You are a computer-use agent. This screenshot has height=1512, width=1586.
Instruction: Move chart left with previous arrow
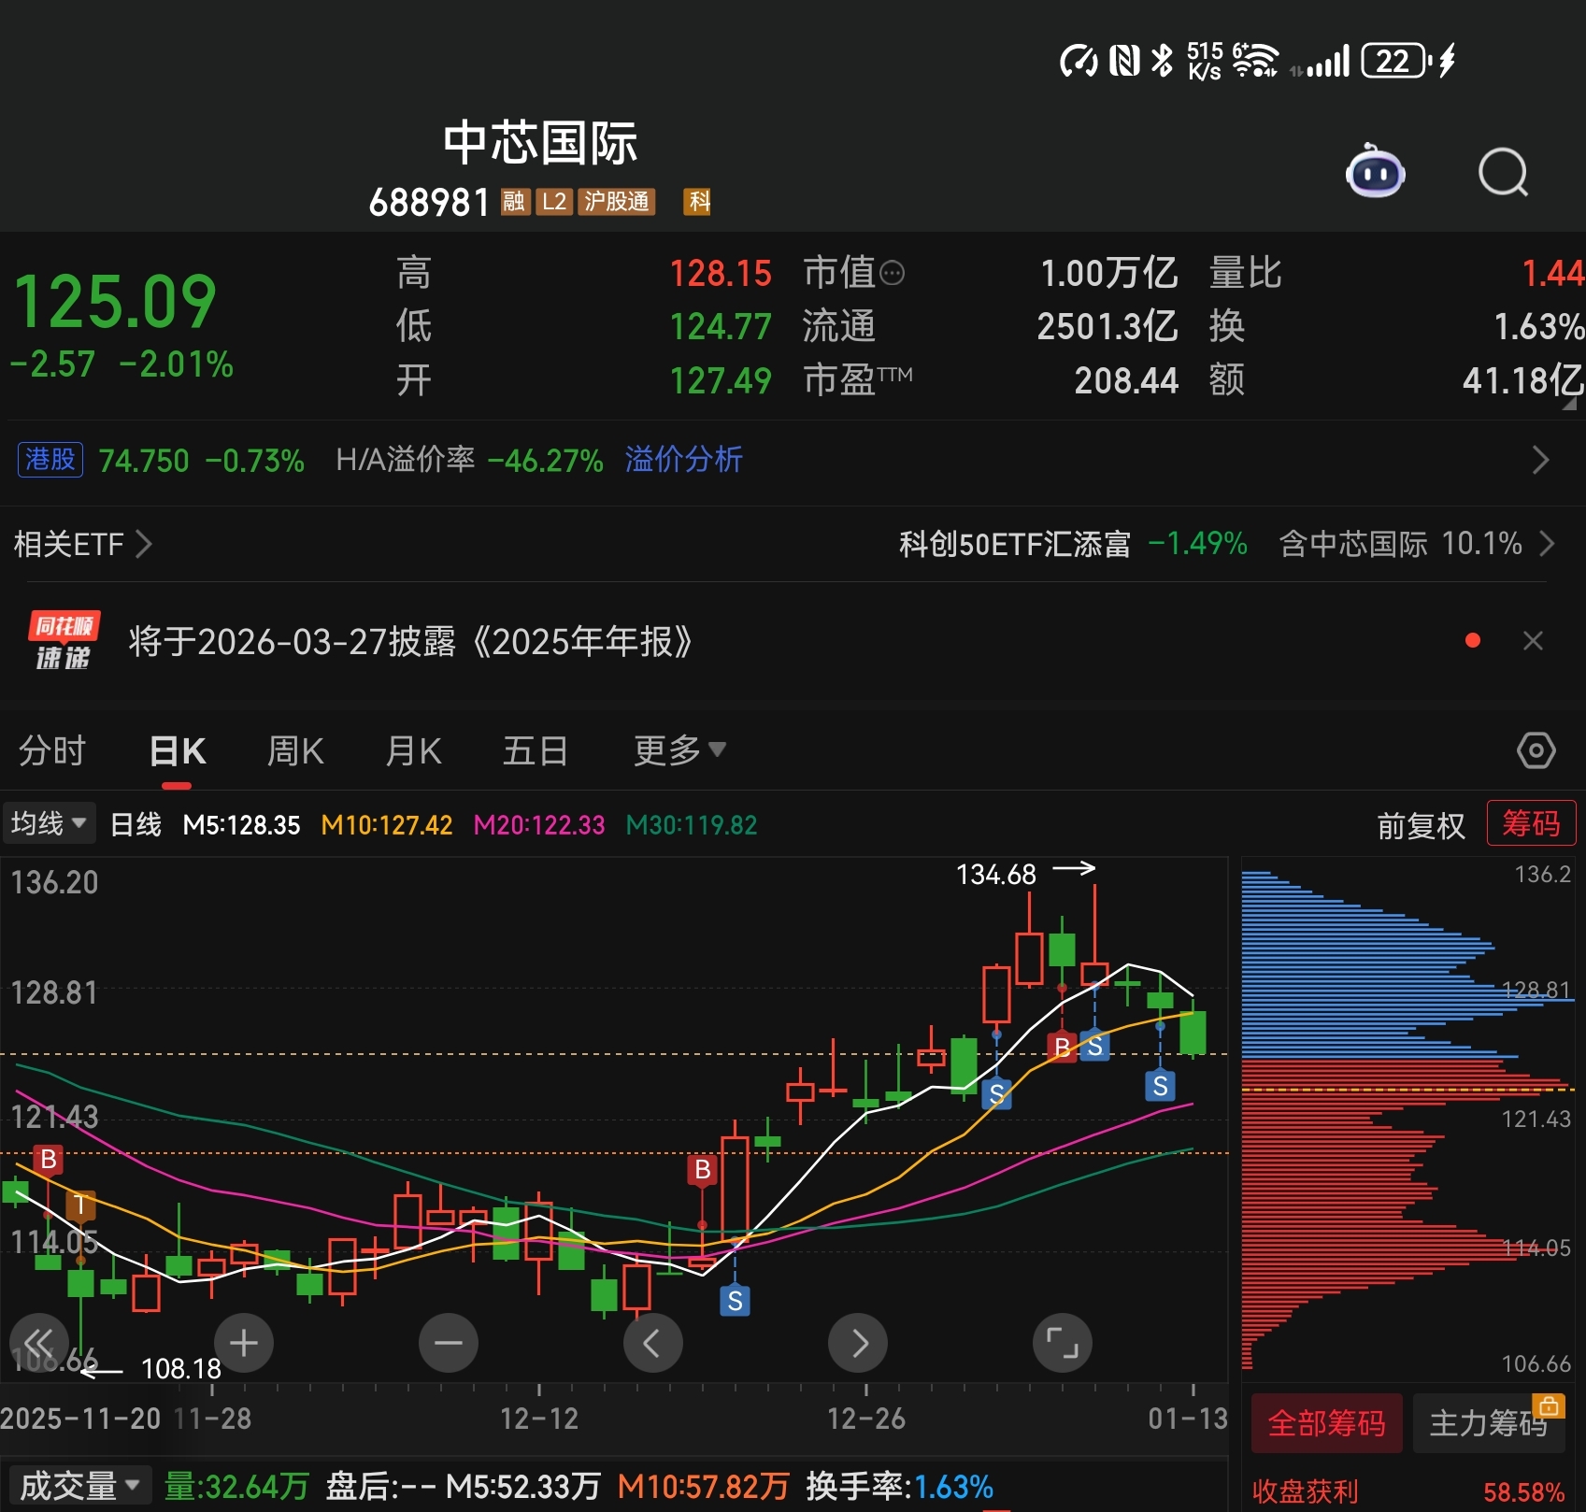[x=652, y=1343]
